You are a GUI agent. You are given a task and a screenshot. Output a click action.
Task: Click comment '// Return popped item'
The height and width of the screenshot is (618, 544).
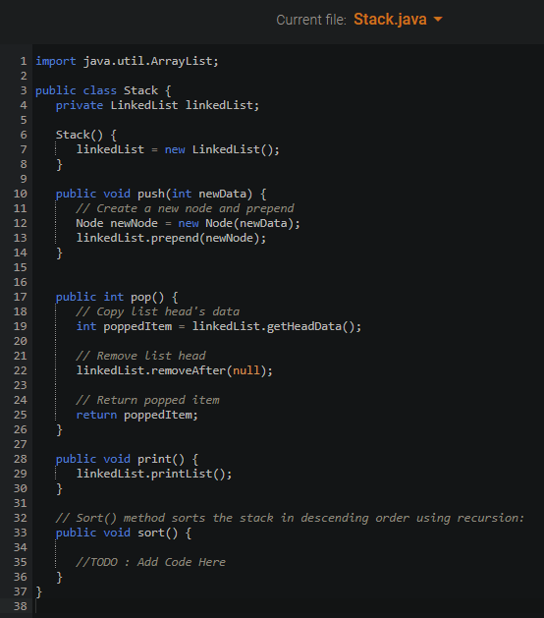[x=147, y=400]
